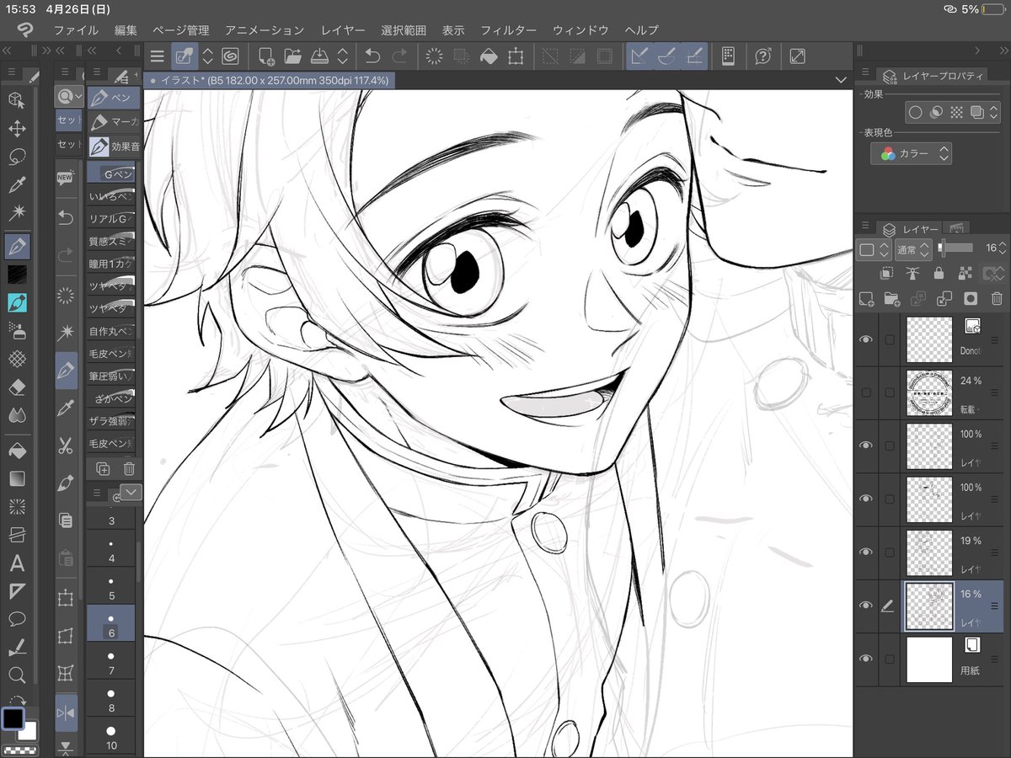This screenshot has height=758, width=1011.
Task: Select the Fill bucket tool in left toolbar
Action: click(16, 449)
